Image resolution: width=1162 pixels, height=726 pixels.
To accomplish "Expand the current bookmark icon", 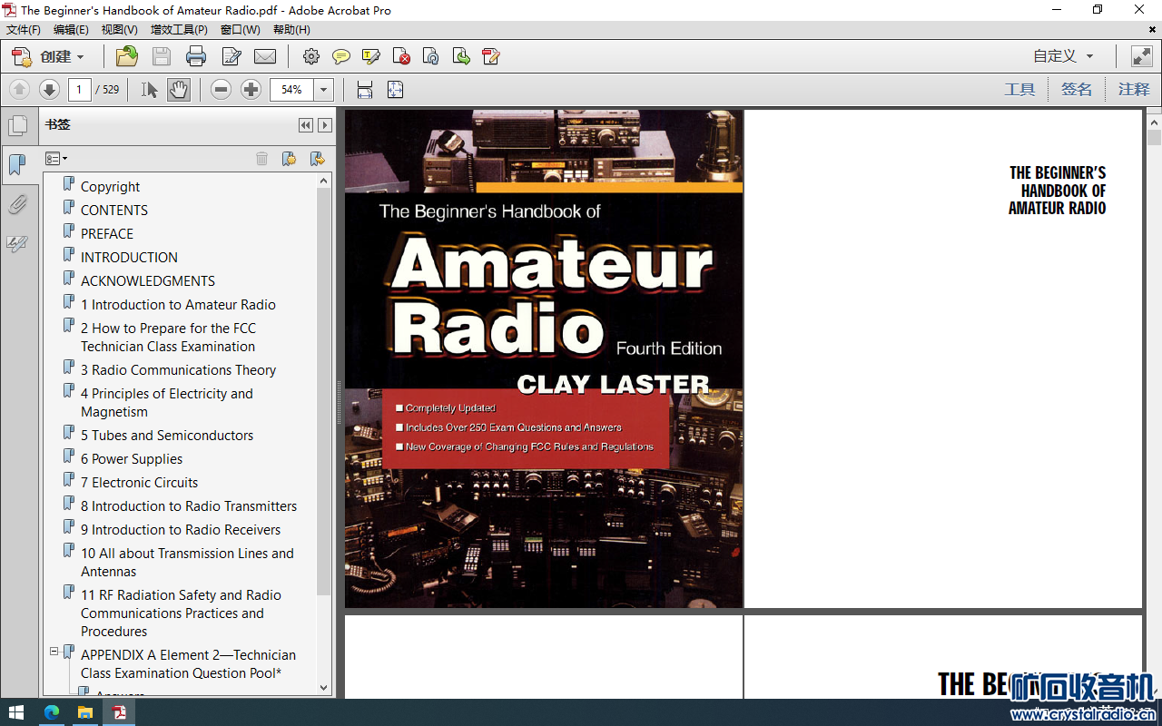I will pyautogui.click(x=317, y=159).
